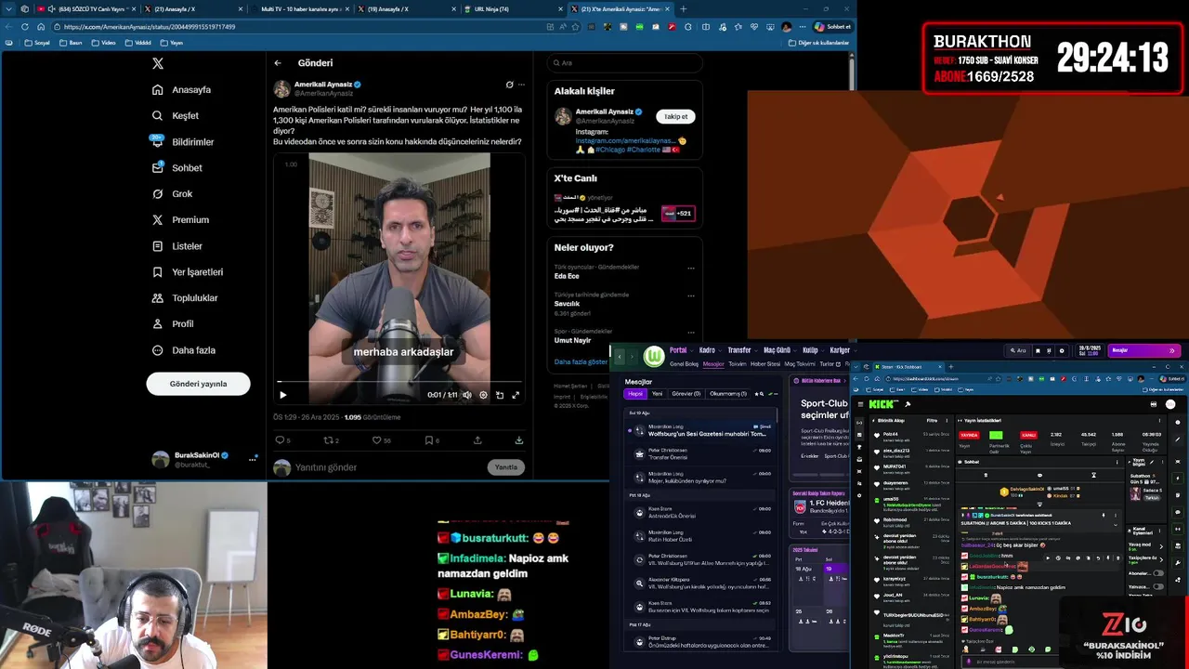Image resolution: width=1189 pixels, height=669 pixels.
Task: Select the Yeni filter in Mesajlar
Action: [x=657, y=394]
